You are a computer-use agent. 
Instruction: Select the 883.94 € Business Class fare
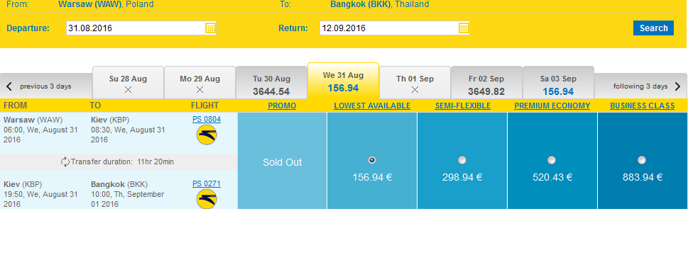coord(642,160)
